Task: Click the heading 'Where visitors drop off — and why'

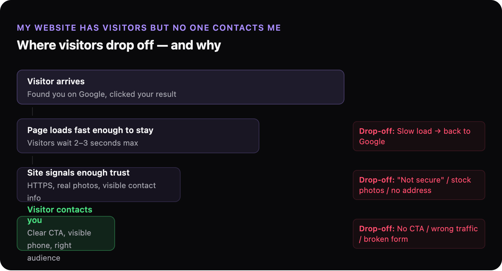Action: pos(119,45)
